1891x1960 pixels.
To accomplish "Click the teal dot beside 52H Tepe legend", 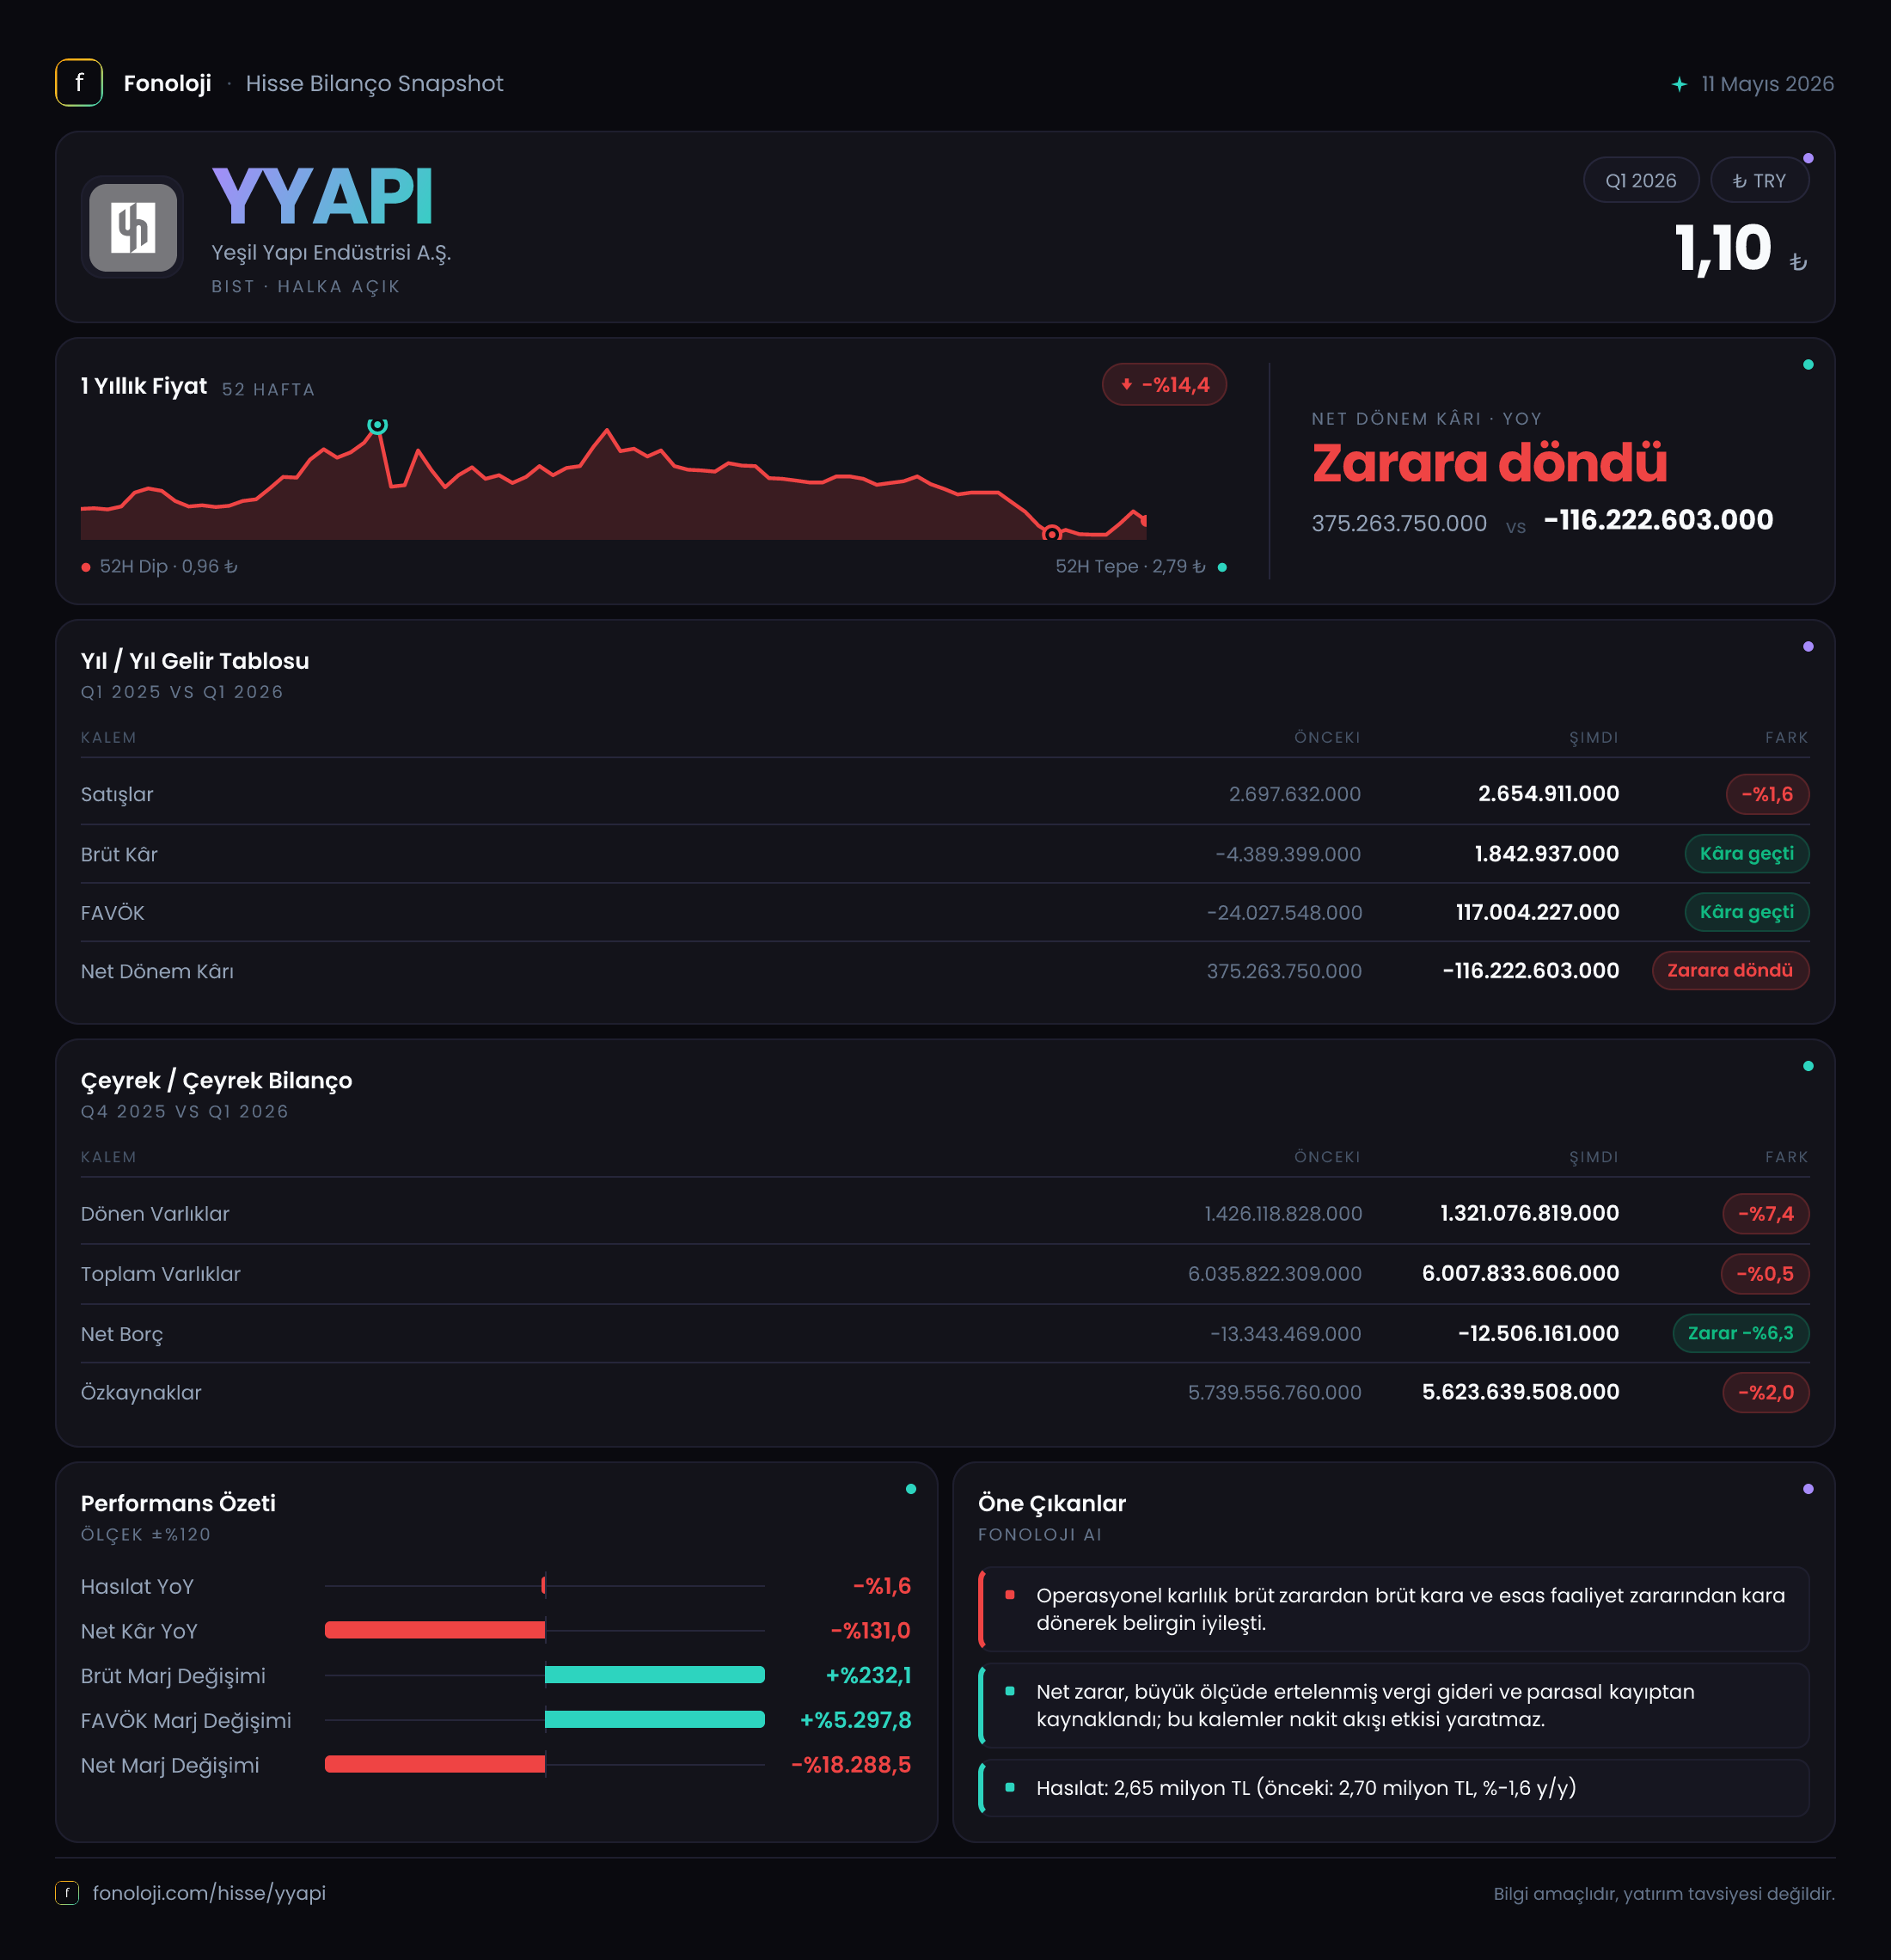I will (x=1222, y=567).
